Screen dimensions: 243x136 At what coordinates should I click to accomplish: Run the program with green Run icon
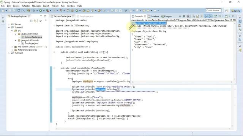[x=41, y=11]
